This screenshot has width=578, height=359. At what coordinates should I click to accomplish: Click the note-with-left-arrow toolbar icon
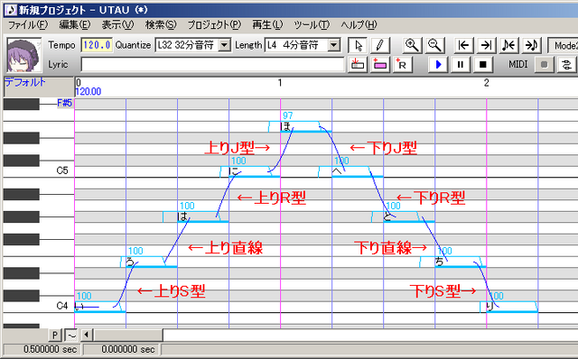click(x=508, y=46)
